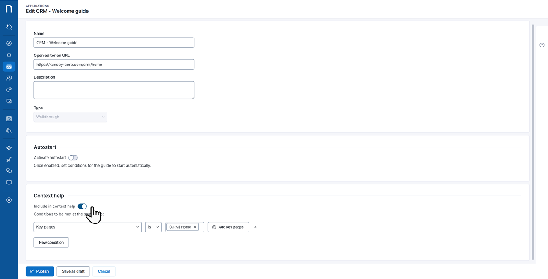Screen dimensions: 548x279
Task: Open the Key pages condition dropdown
Action: point(87,227)
